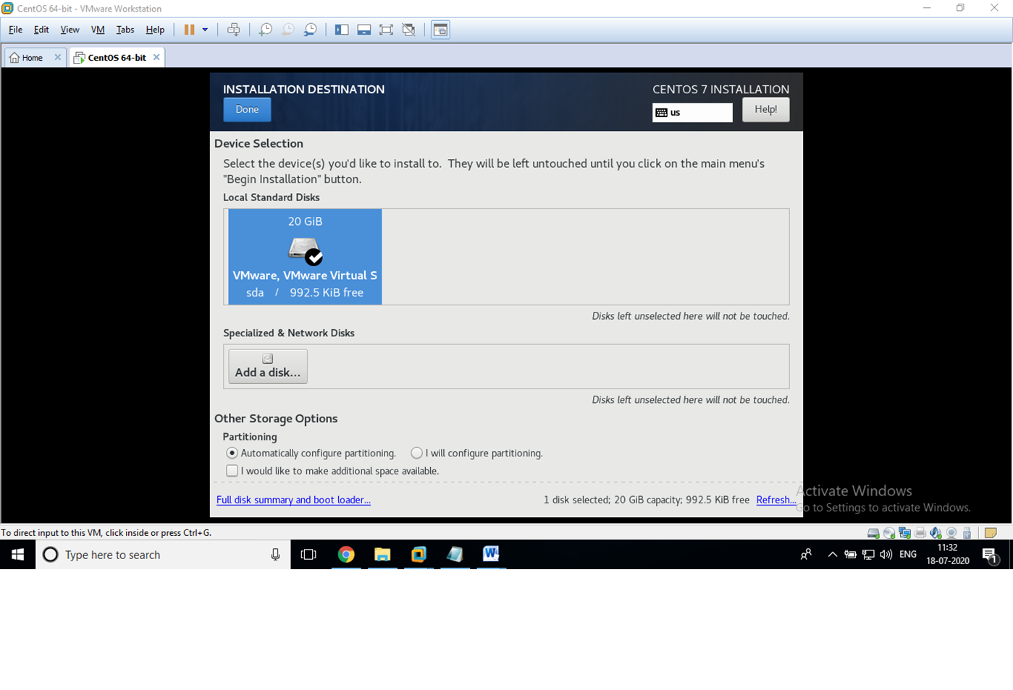Open the dropdown next to the pause button
The image size is (1013, 690).
pos(206,29)
